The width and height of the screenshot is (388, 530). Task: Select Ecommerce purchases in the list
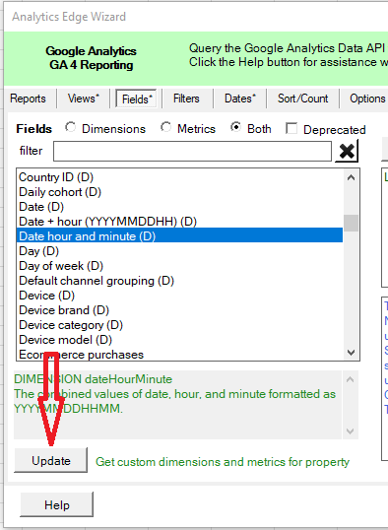tap(179, 355)
